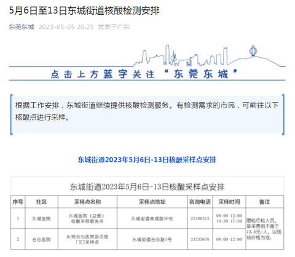Click the 备注 column header
The height and width of the screenshot is (257, 295).
coord(265,202)
